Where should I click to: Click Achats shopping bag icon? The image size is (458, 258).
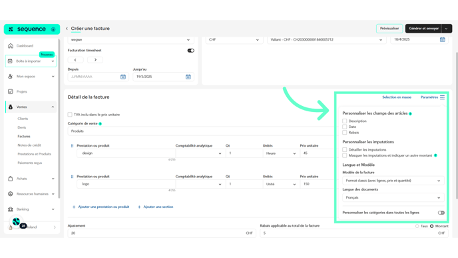click(11, 179)
